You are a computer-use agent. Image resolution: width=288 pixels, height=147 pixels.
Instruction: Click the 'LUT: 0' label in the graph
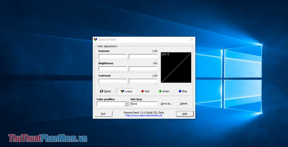[165, 54]
